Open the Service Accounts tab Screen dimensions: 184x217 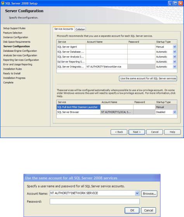64,29
